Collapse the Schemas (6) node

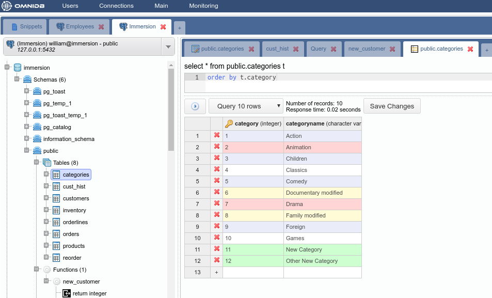pos(17,79)
